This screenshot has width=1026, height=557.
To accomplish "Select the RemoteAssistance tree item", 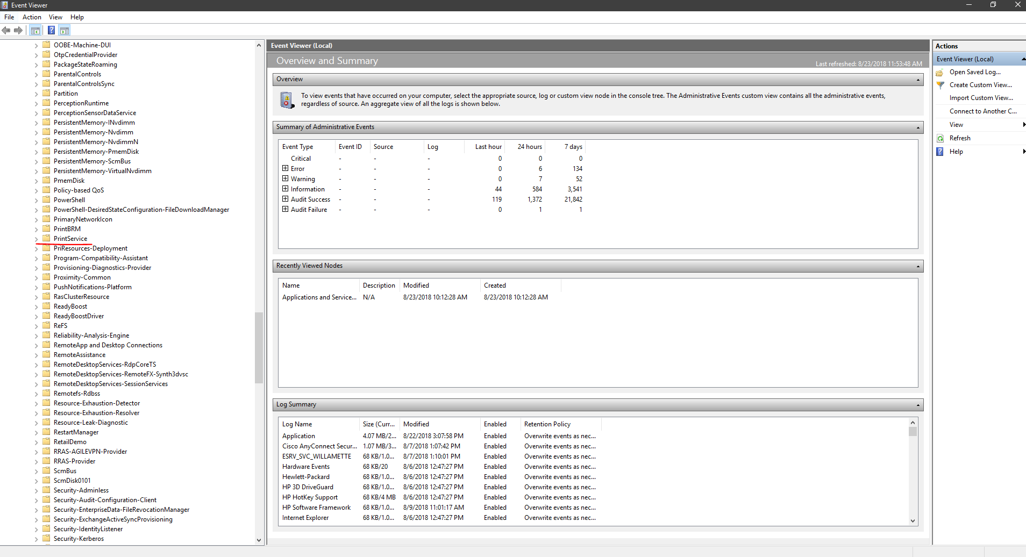I will pyautogui.click(x=80, y=354).
